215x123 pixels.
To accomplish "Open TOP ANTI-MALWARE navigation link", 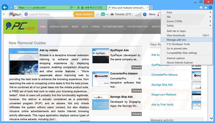I will point(113,27).
